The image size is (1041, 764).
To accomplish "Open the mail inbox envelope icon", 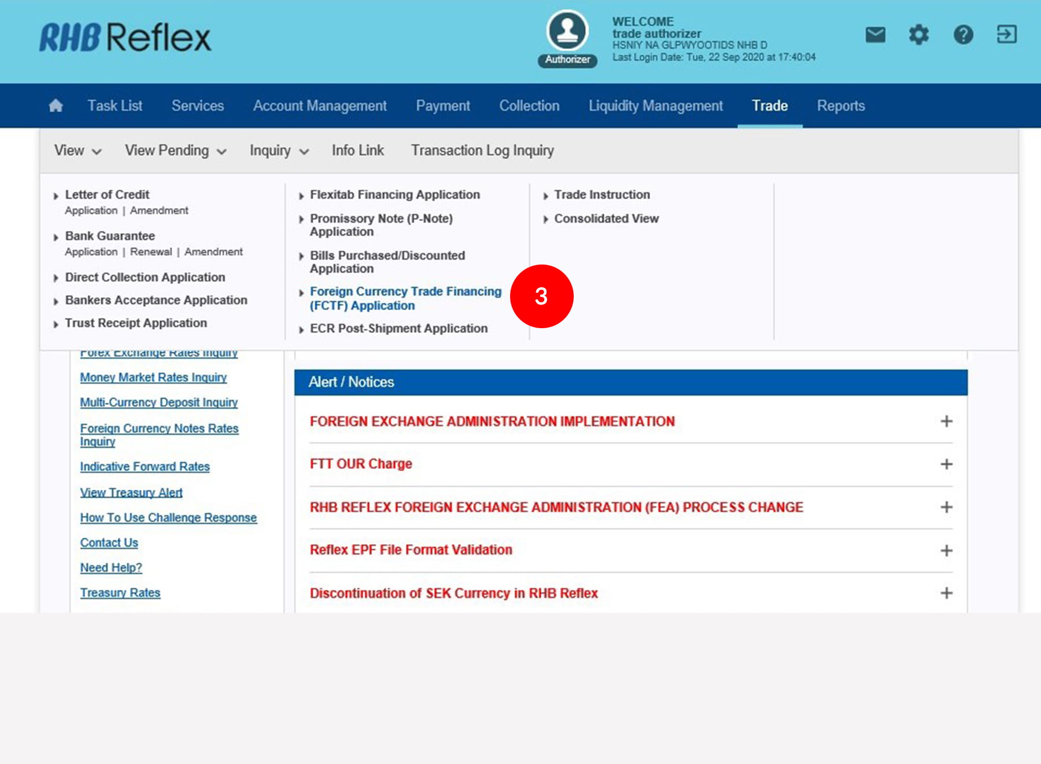I will point(875,35).
